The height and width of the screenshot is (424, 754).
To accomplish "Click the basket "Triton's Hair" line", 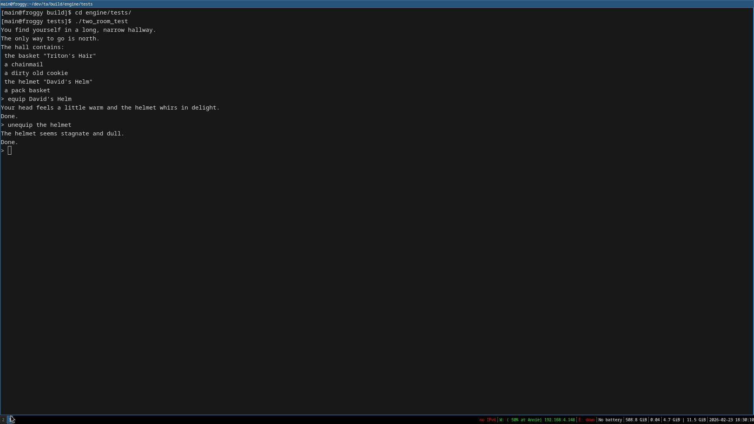I will [x=50, y=56].
